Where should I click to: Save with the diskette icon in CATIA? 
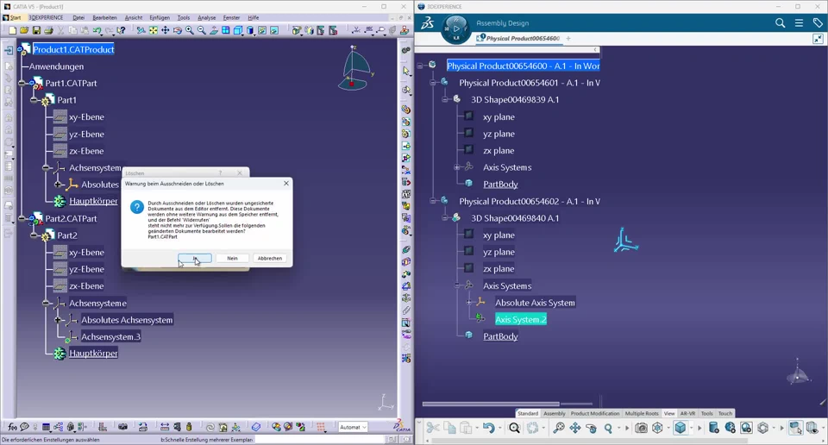tap(36, 31)
